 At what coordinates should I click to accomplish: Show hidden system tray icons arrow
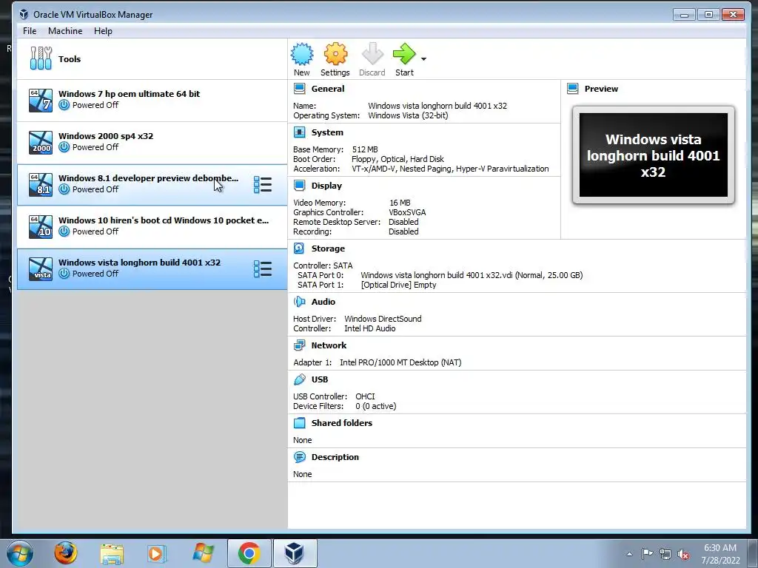629,554
